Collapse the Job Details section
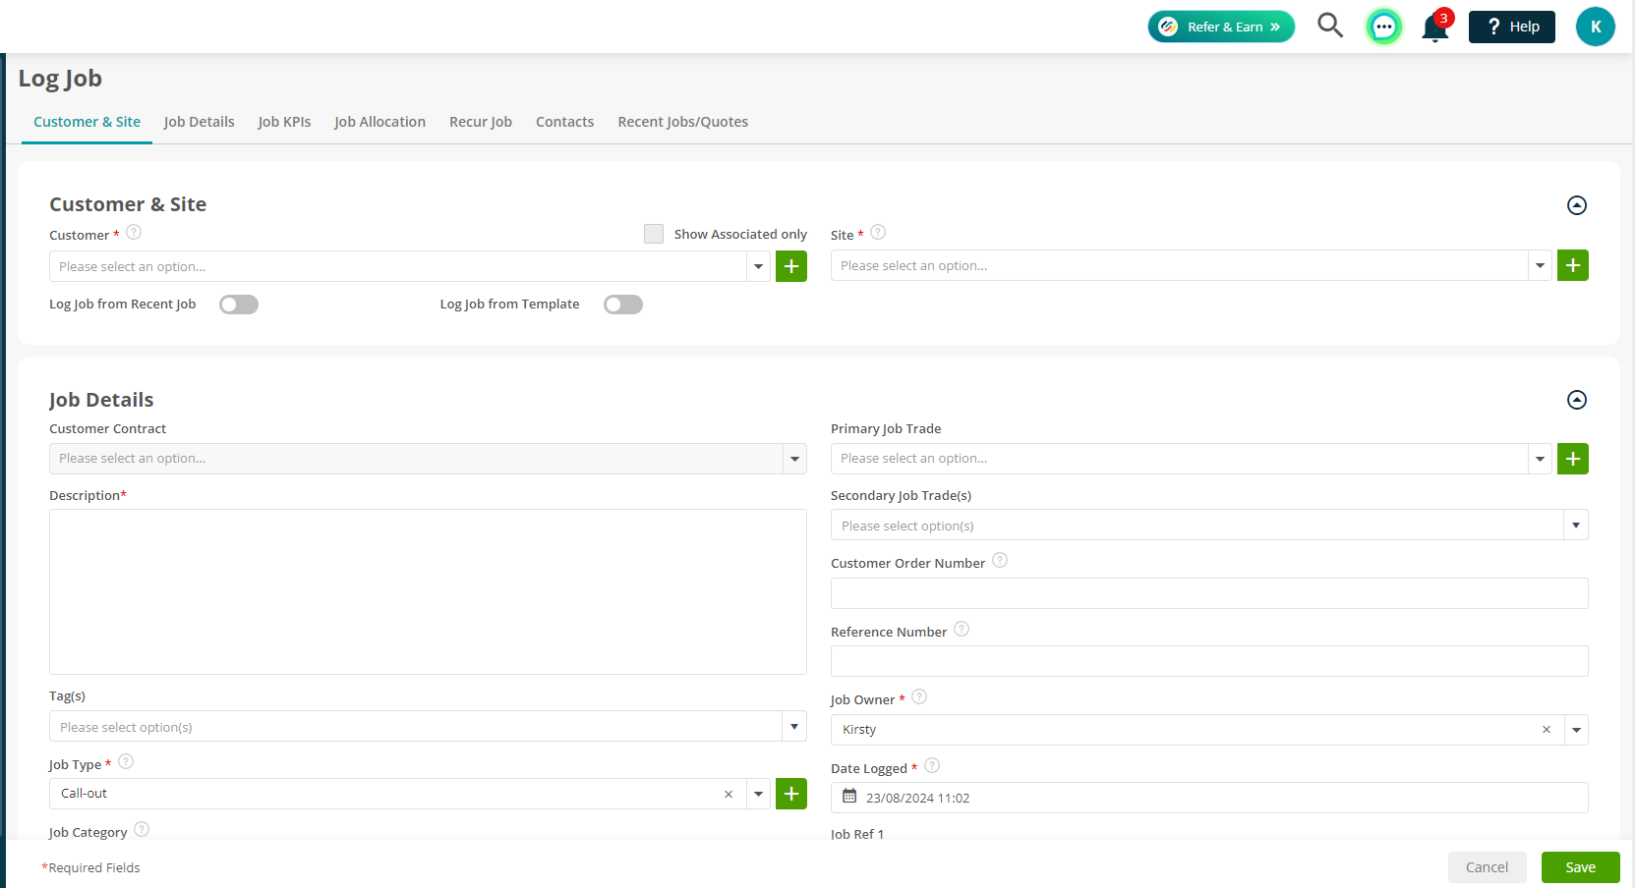The image size is (1635, 888). tap(1577, 400)
